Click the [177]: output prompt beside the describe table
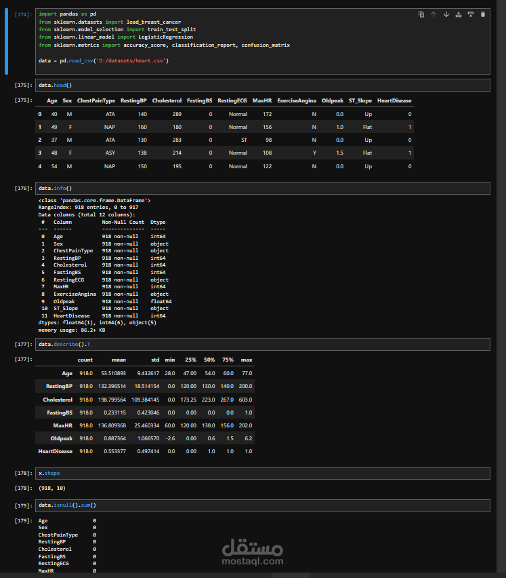The width and height of the screenshot is (506, 578). pos(23,360)
